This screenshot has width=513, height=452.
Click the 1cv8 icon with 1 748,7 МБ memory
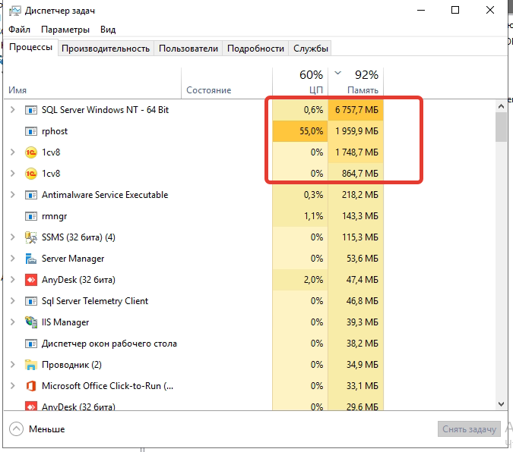pos(31,152)
